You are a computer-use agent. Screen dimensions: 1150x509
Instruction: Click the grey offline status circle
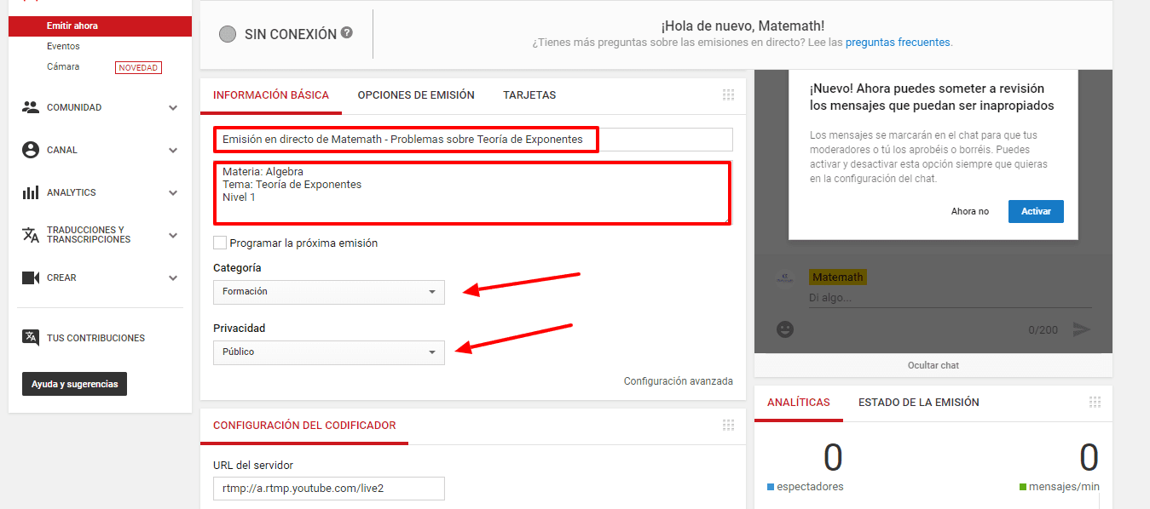click(x=228, y=34)
